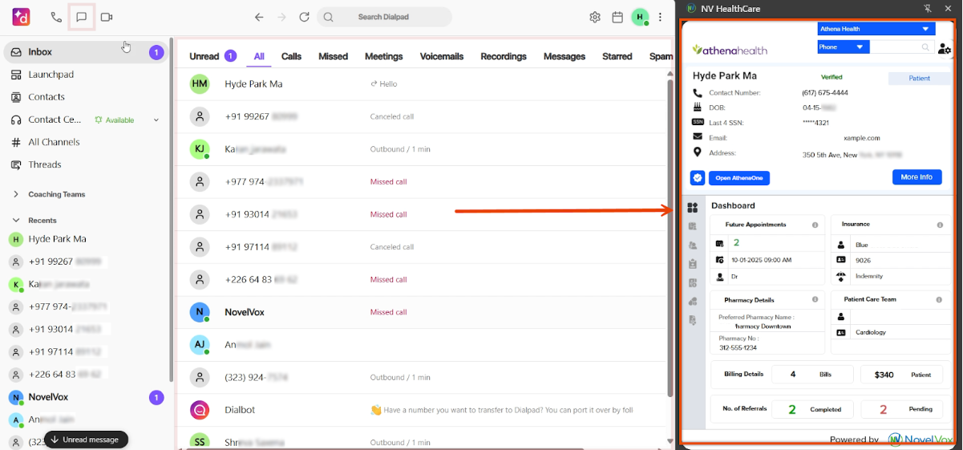The height and width of the screenshot is (450, 963).
Task: Switch to the Starred tab
Action: point(617,56)
